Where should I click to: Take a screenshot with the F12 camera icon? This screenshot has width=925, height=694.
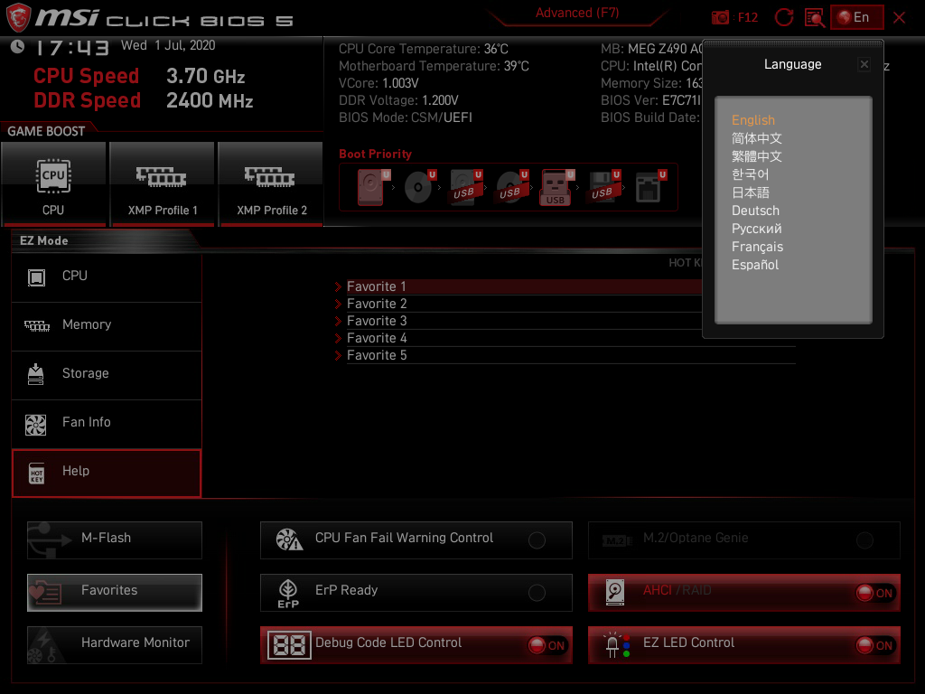point(720,18)
